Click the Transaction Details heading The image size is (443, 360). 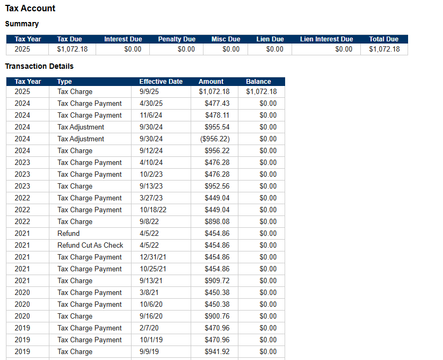(x=39, y=66)
